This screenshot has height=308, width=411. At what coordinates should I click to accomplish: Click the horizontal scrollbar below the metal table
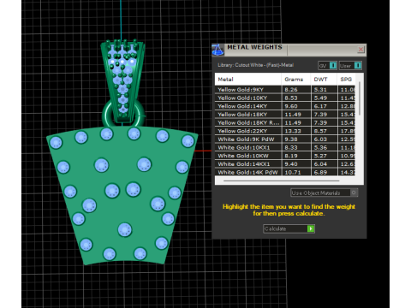(x=281, y=181)
